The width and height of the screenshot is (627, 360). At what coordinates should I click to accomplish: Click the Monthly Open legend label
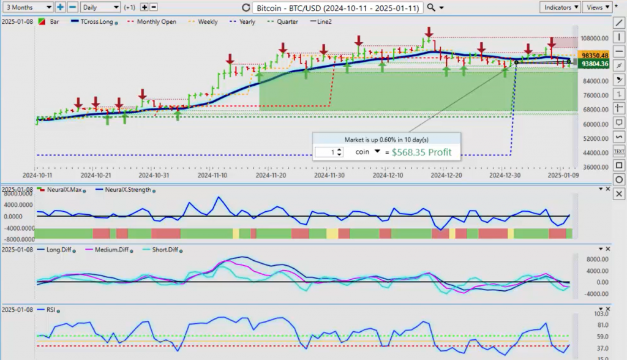pos(156,21)
